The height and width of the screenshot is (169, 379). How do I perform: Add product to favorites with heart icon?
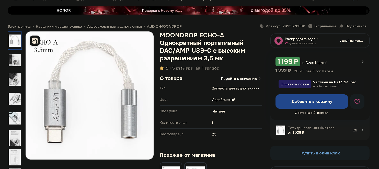click(x=357, y=102)
